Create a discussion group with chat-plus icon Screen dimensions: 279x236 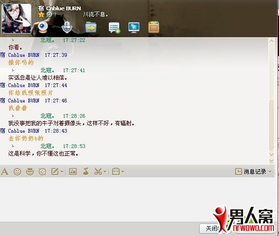[114, 27]
